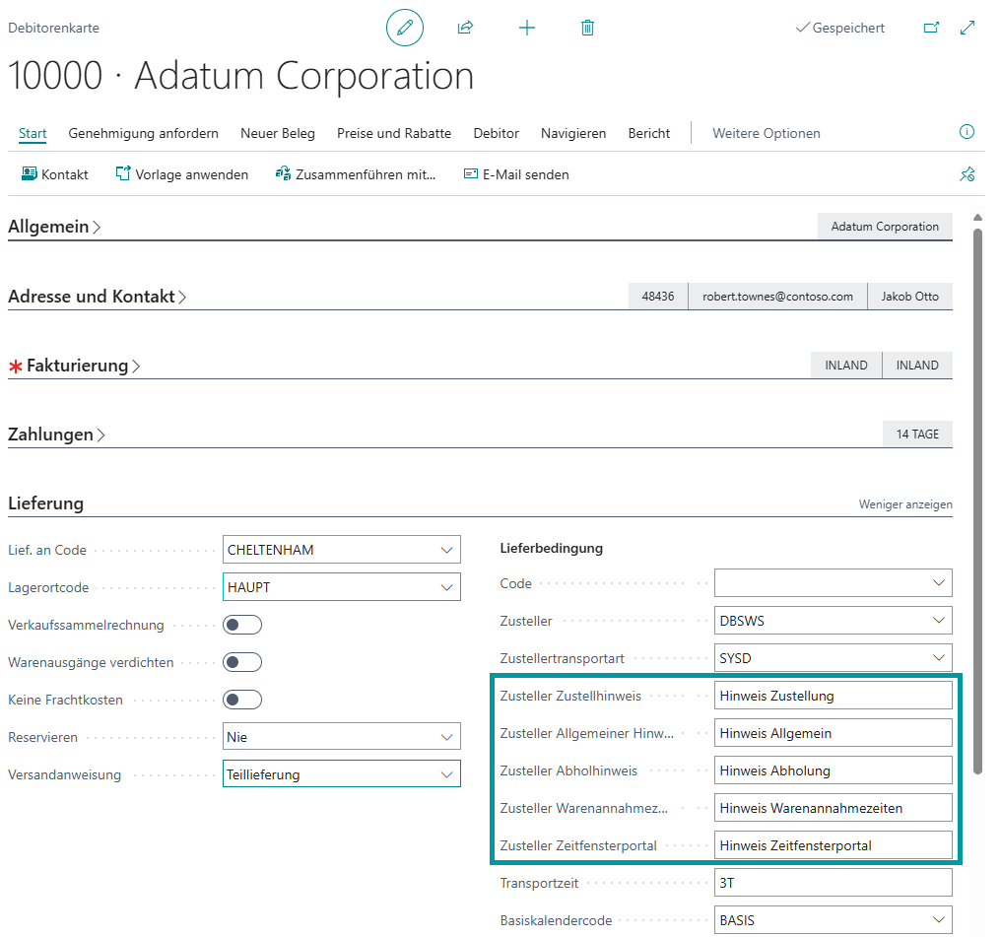Click the expand fullscreen arrows icon
The height and width of the screenshot is (937, 1001).
968,28
